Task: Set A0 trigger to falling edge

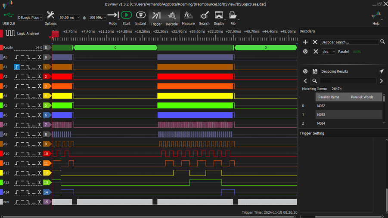Action: coord(28,57)
